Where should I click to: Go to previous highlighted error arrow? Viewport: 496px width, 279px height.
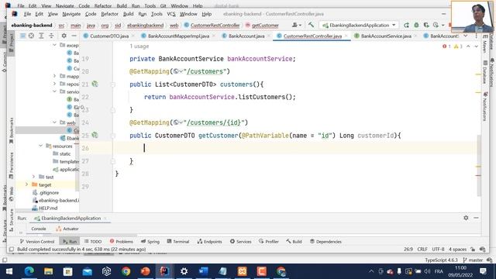point(468,46)
